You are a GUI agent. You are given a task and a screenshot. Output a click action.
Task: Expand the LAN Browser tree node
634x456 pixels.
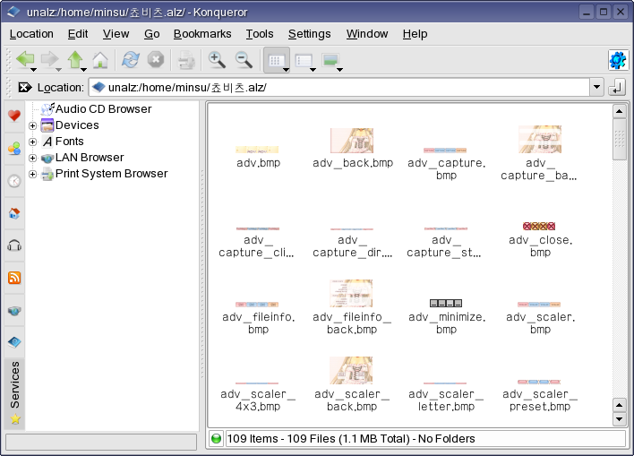pos(33,158)
